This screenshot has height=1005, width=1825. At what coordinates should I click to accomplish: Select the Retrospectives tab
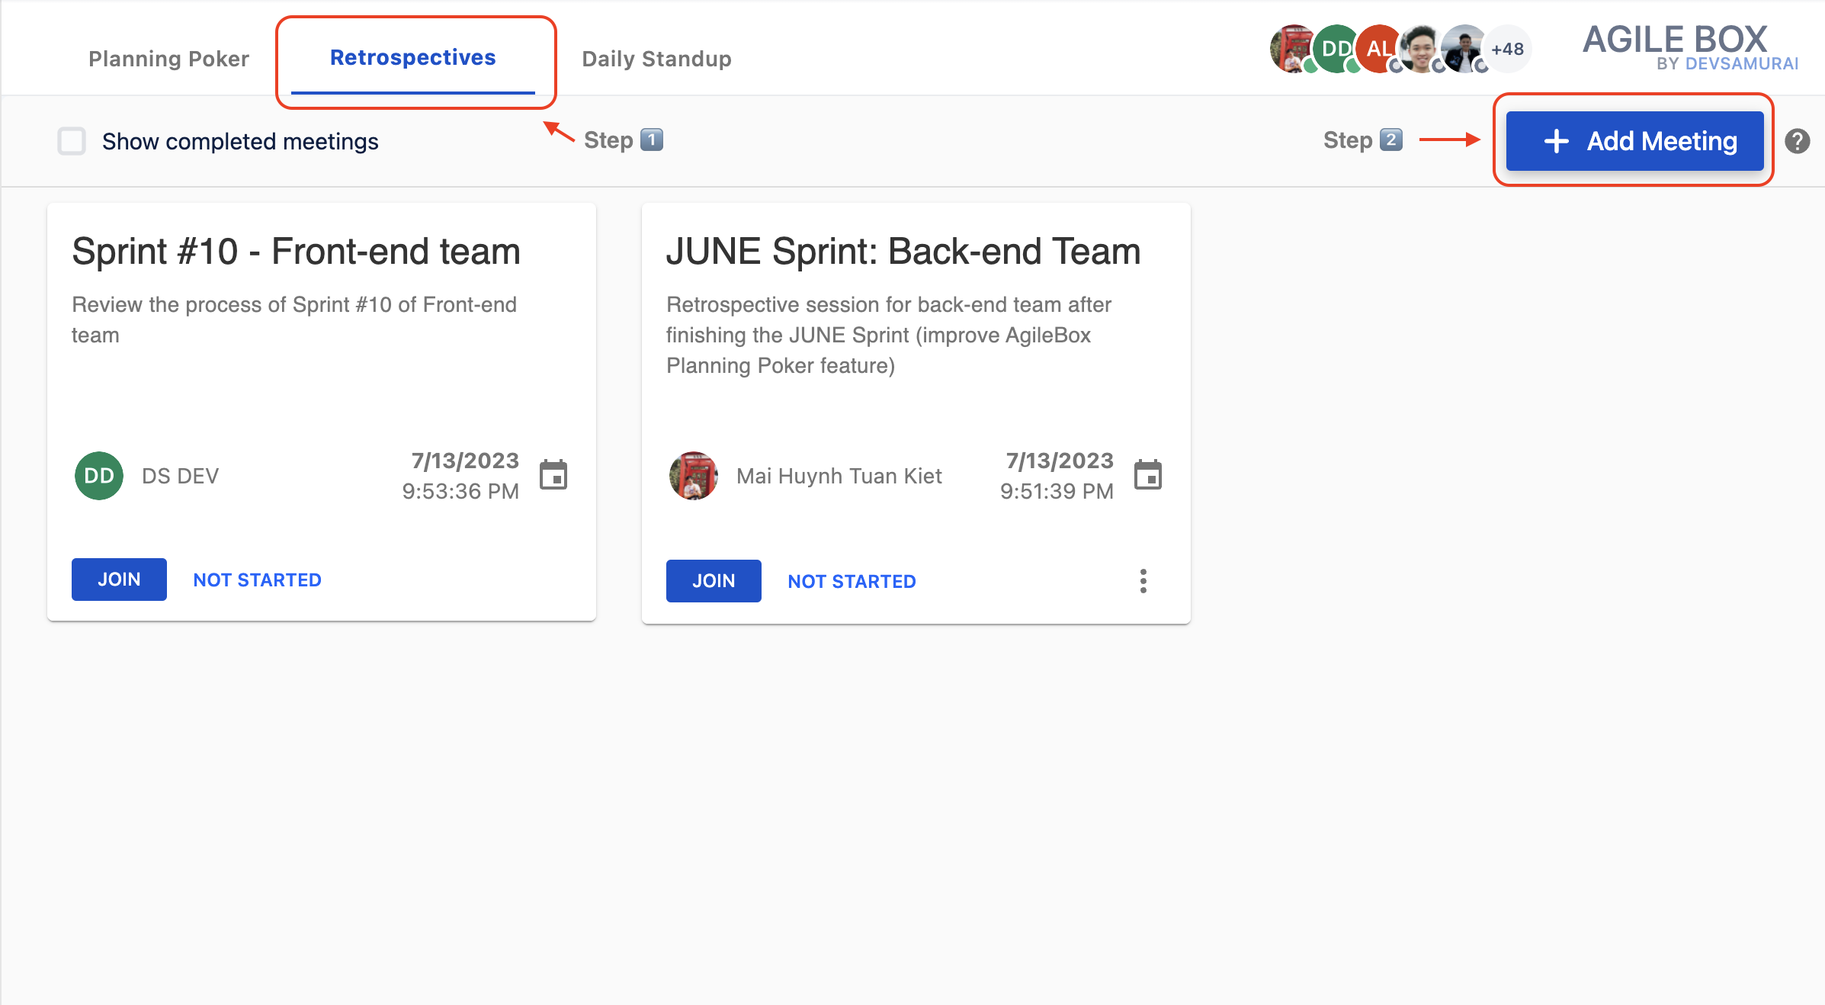412,58
